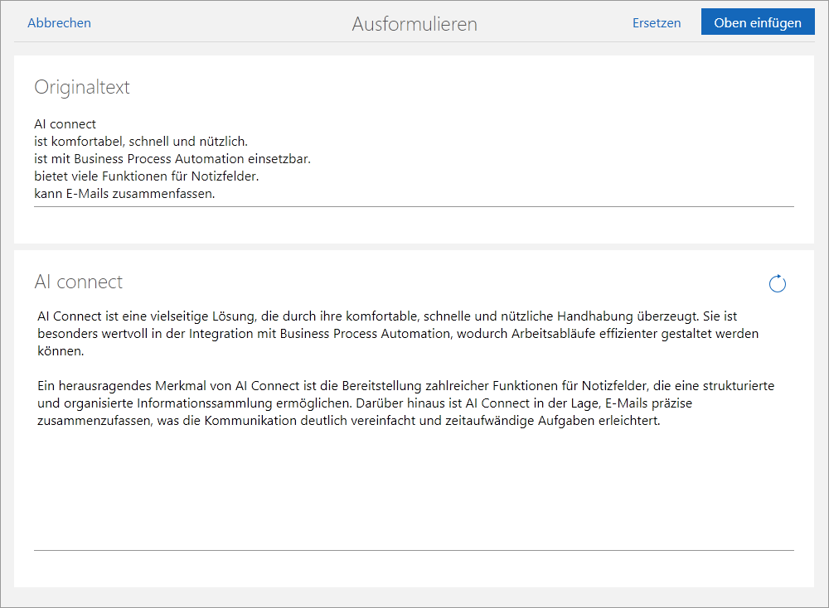
Task: Place cursor in first original line 'AI connect'
Action: (x=65, y=124)
